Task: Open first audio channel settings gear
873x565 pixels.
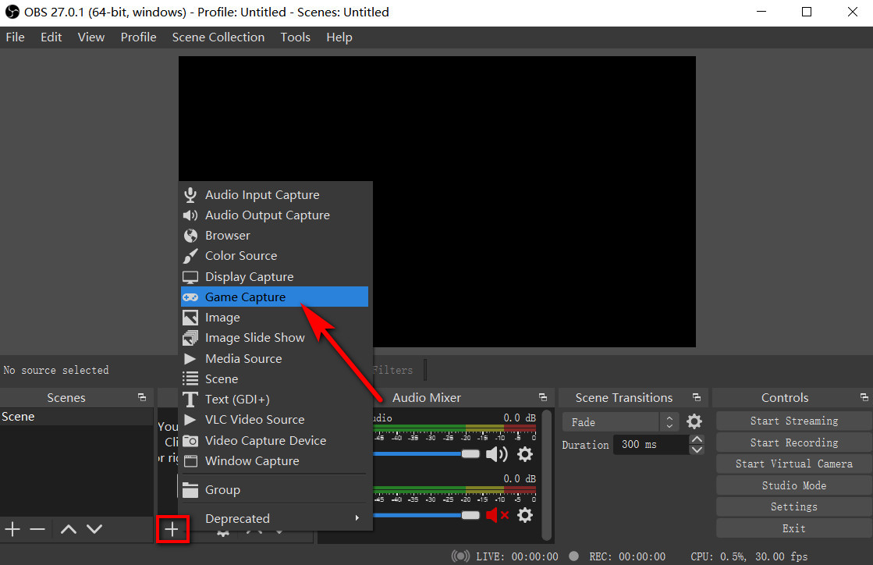Action: tap(525, 454)
